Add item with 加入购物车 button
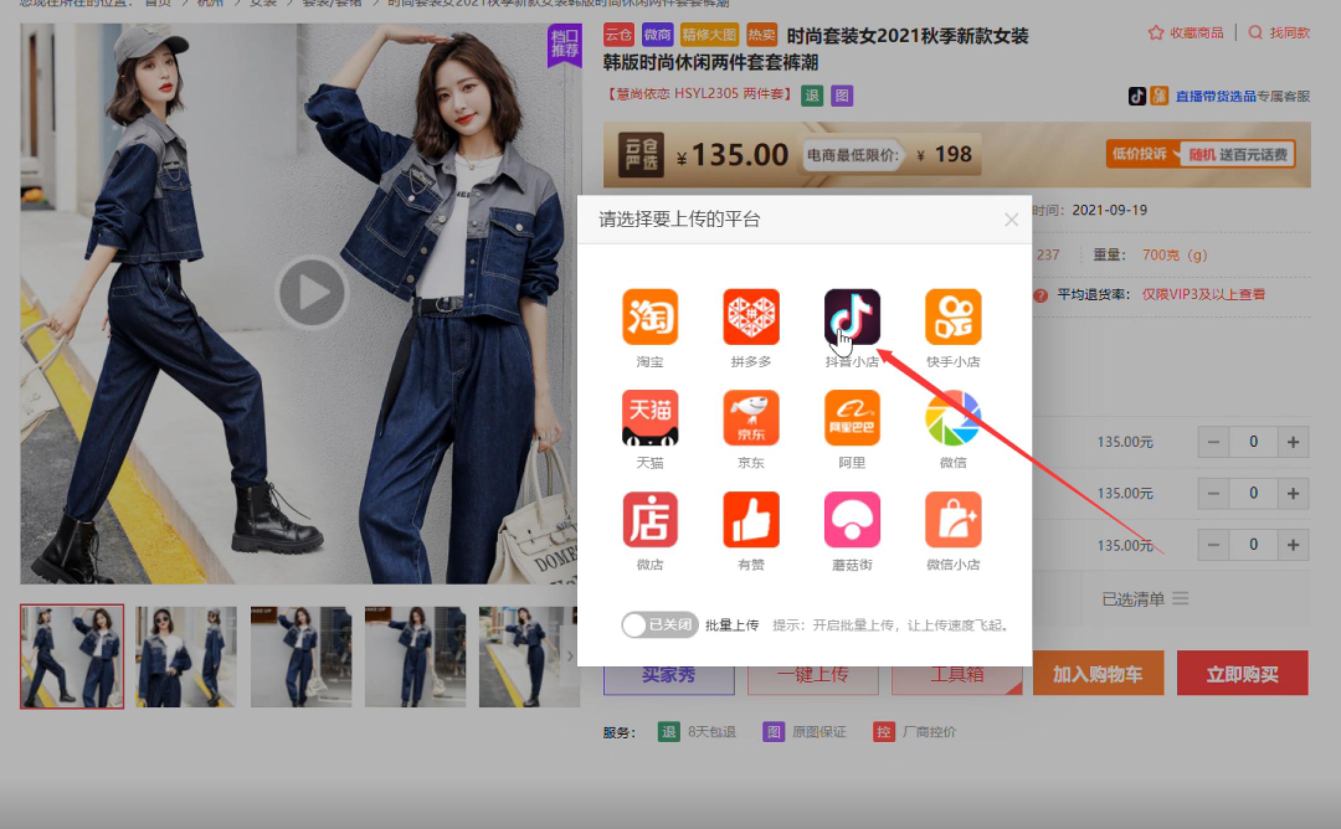The width and height of the screenshot is (1341, 829). coord(1098,673)
